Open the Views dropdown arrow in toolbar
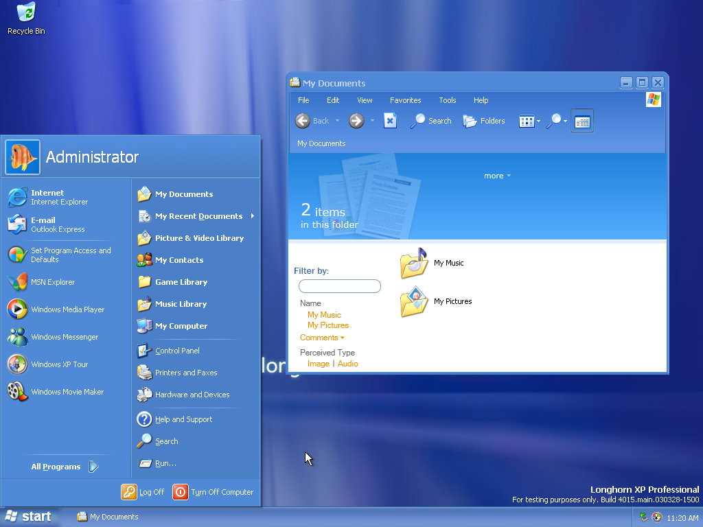Screen dimensions: 703x527 [x=539, y=121]
